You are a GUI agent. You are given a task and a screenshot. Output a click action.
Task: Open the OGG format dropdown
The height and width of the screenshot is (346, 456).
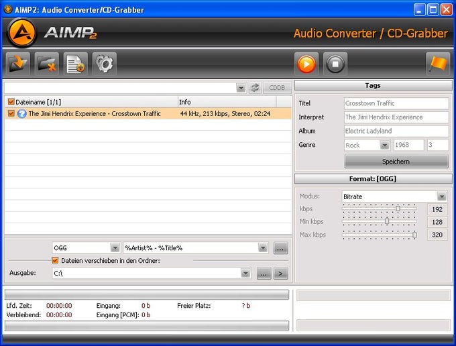pos(115,248)
